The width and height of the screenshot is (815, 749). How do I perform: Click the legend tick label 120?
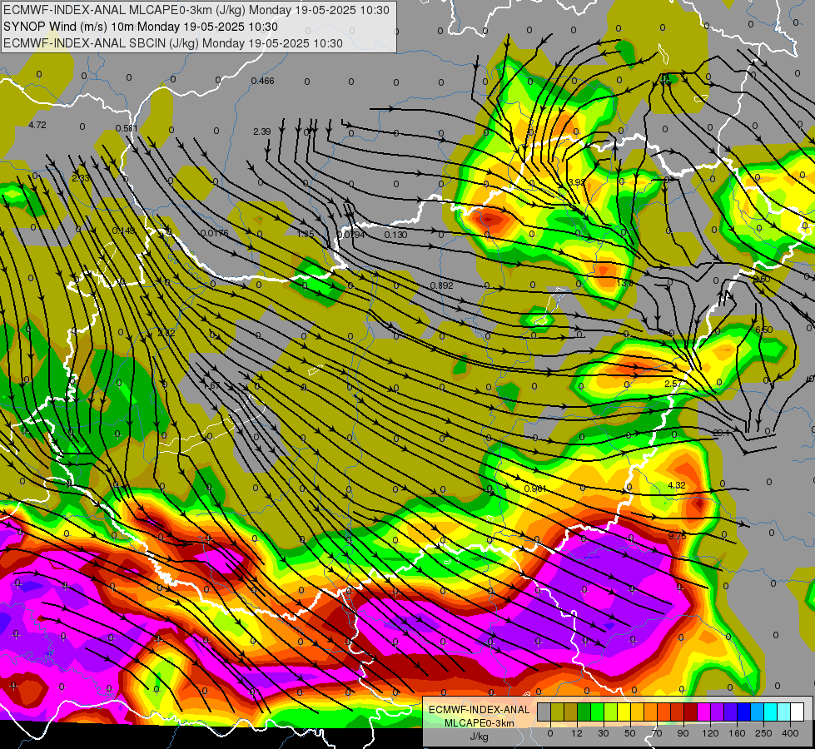click(710, 733)
